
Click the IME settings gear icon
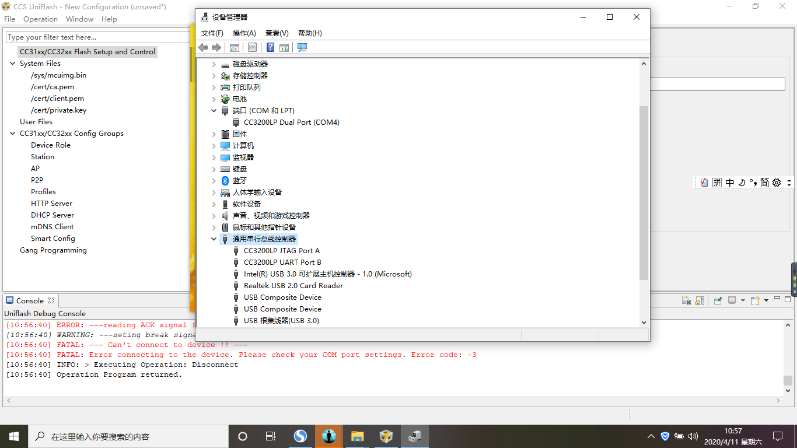click(x=777, y=183)
